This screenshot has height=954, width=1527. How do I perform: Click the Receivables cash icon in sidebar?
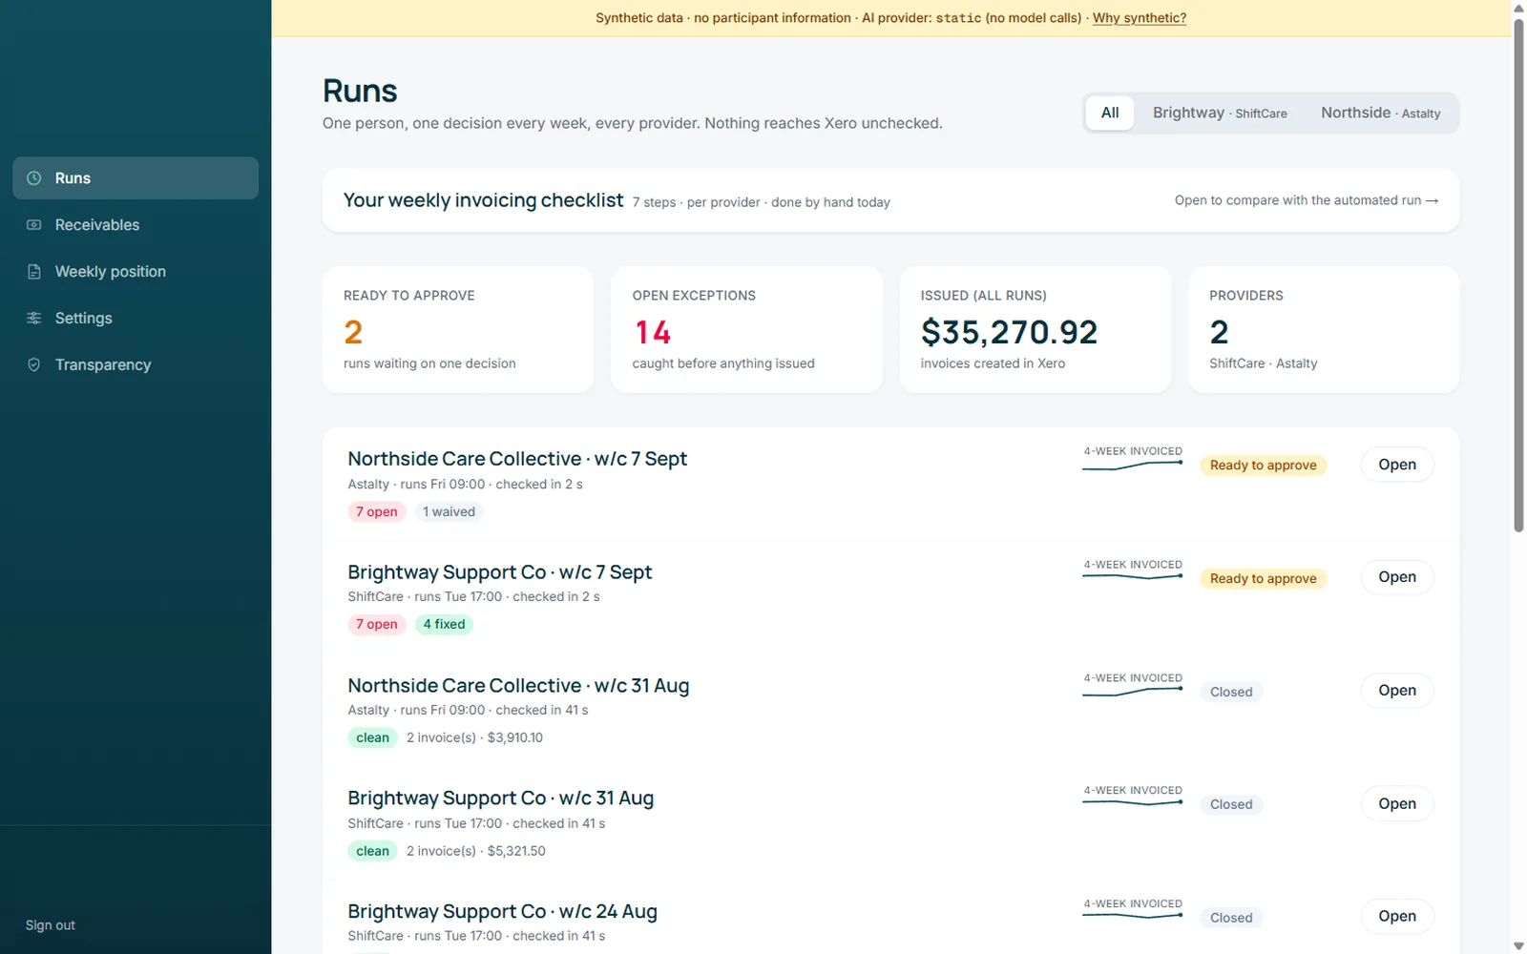point(34,225)
